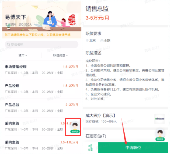Expand the 城市 filter dropdown
The width and height of the screenshot is (170, 154).
click(23, 55)
